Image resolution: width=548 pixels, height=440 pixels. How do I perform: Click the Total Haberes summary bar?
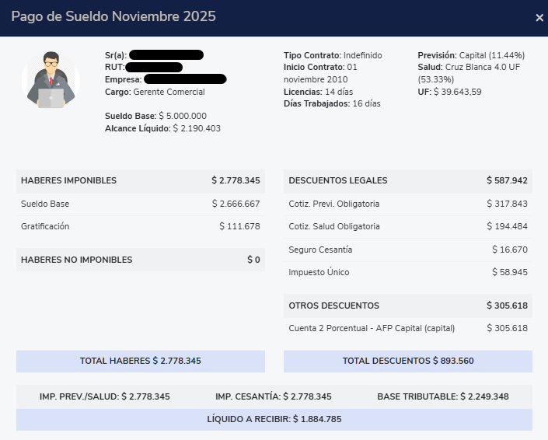(140, 361)
